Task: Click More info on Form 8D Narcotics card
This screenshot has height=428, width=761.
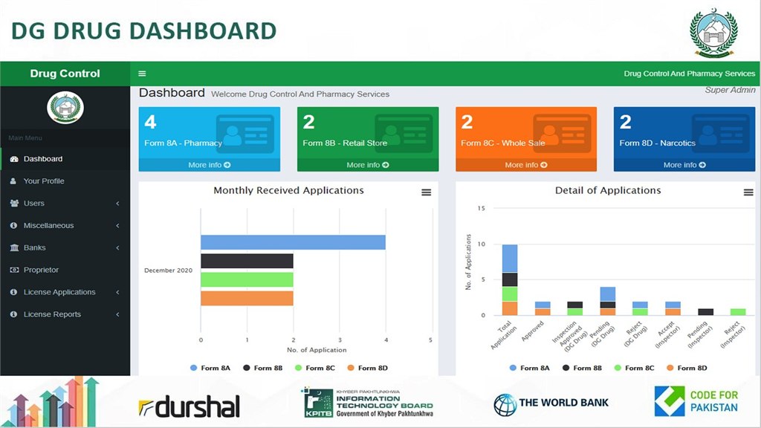Action: click(684, 165)
